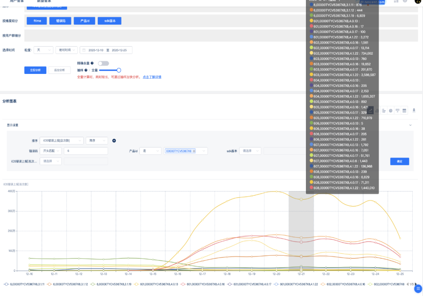Click the 400万 y-axis label

coord(11,191)
